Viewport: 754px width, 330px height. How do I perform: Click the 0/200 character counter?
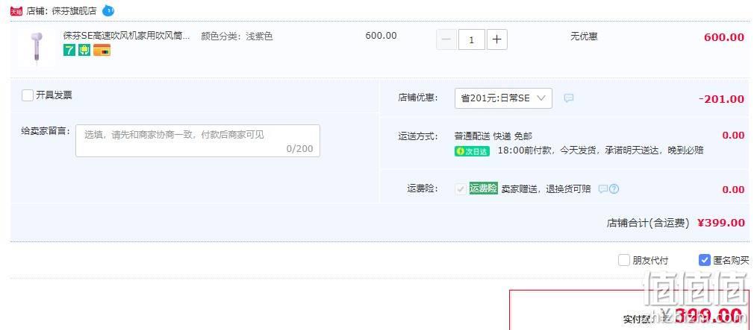299,149
